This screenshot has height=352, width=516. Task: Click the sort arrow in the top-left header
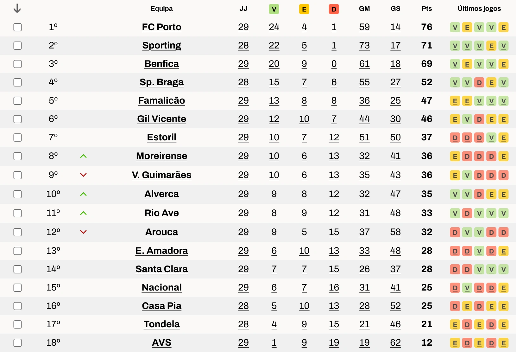pyautogui.click(x=17, y=9)
